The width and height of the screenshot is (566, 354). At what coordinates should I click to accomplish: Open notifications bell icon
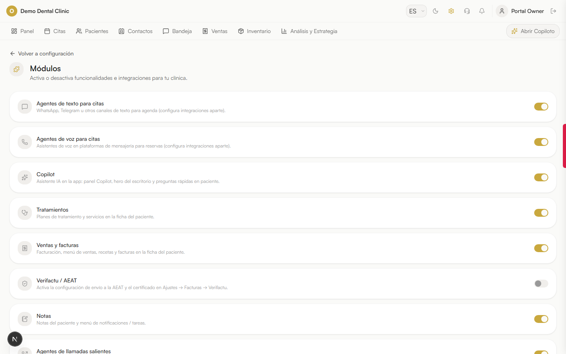[482, 11]
